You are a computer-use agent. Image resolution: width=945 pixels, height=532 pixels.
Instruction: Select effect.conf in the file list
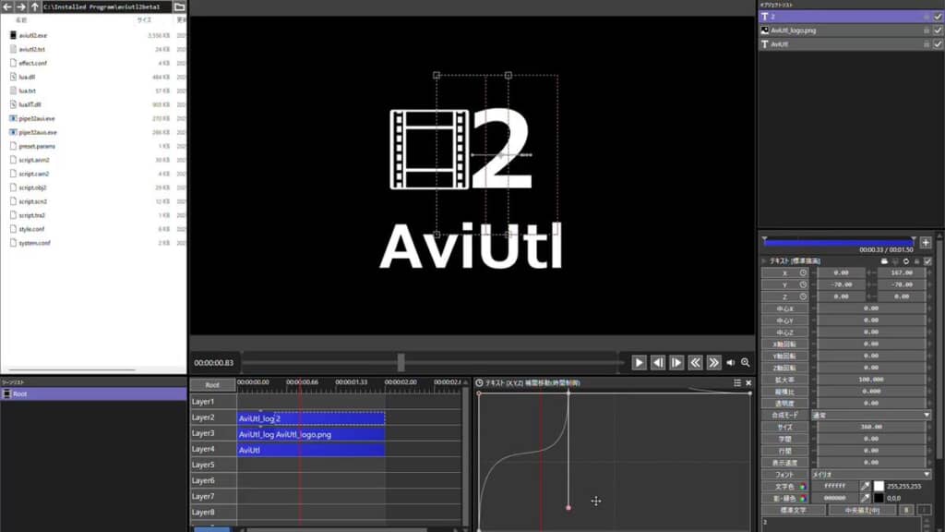pos(32,64)
